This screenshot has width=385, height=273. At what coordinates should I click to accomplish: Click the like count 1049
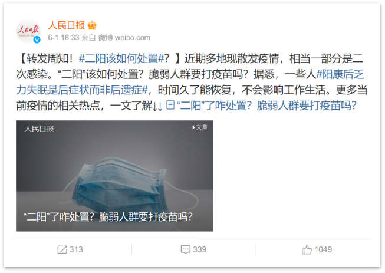coord(323,249)
